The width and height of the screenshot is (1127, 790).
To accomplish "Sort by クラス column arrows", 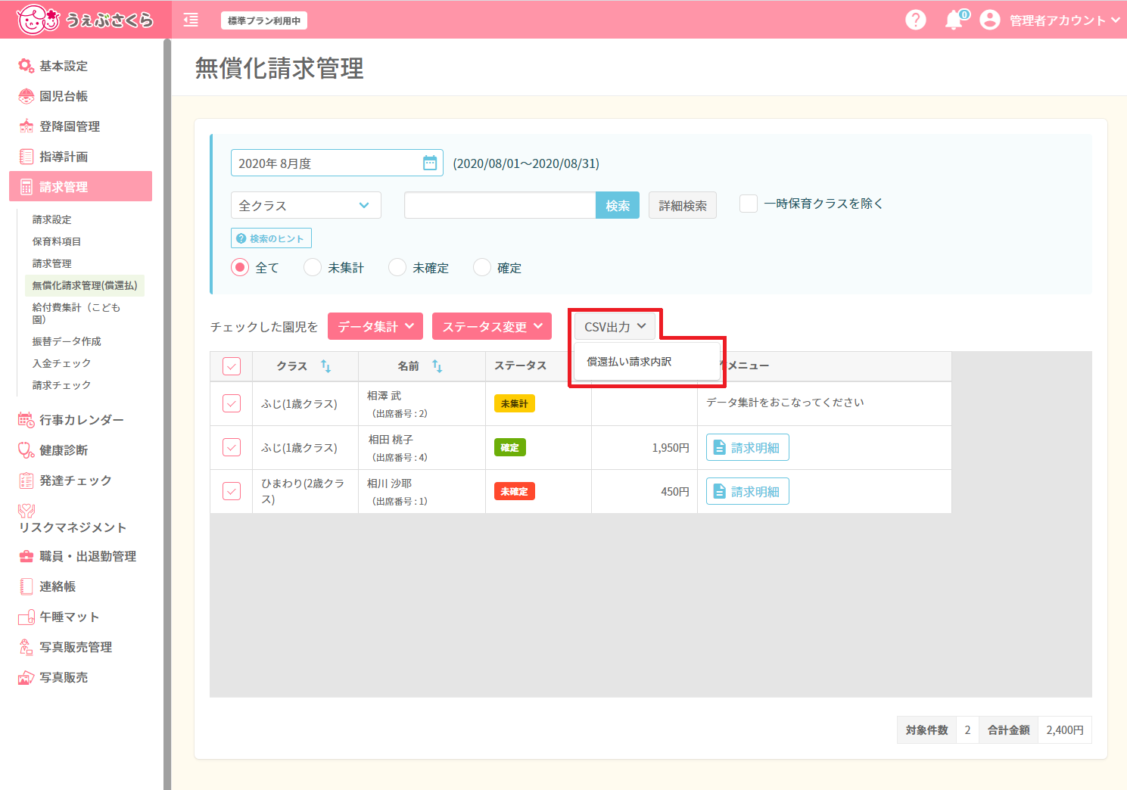I will [x=326, y=366].
